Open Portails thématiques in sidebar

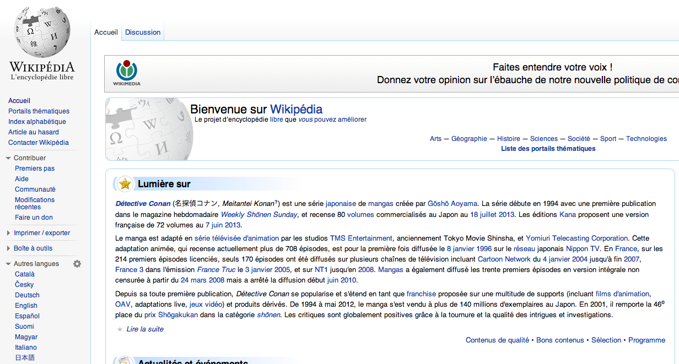(39, 111)
